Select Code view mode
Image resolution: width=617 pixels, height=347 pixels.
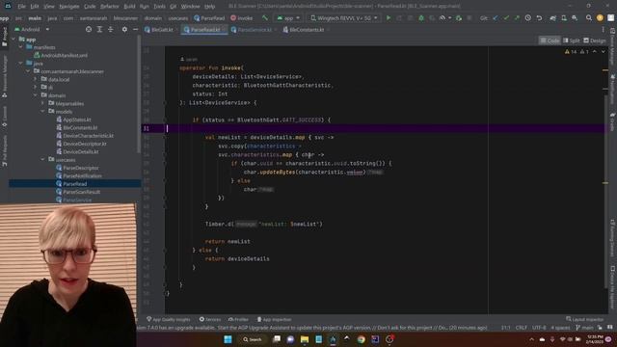tap(550, 40)
